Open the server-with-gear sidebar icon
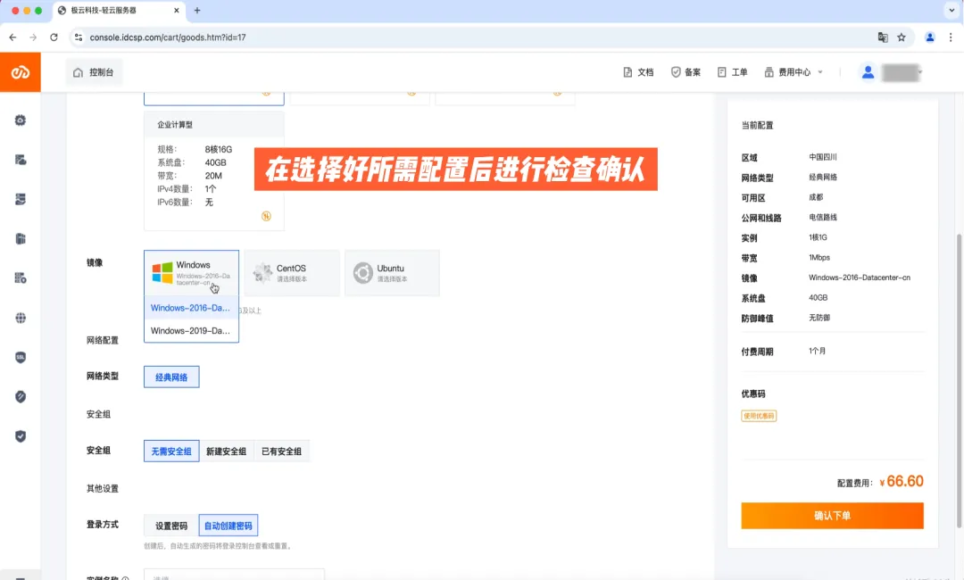964x580 pixels. click(21, 278)
